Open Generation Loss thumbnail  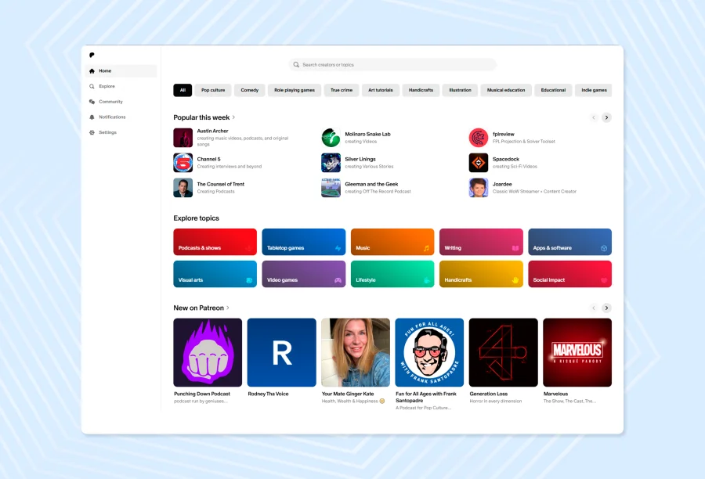[504, 353]
